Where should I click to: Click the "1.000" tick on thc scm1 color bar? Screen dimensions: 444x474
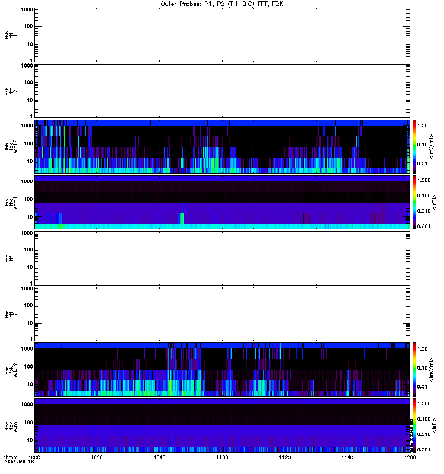pyautogui.click(x=424, y=403)
